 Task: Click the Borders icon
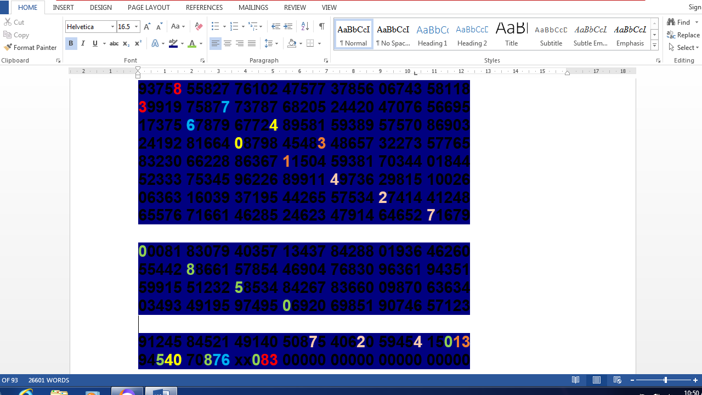click(x=310, y=43)
